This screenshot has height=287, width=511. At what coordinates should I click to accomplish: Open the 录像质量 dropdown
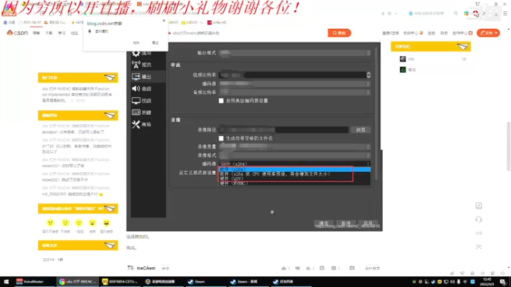click(294, 147)
